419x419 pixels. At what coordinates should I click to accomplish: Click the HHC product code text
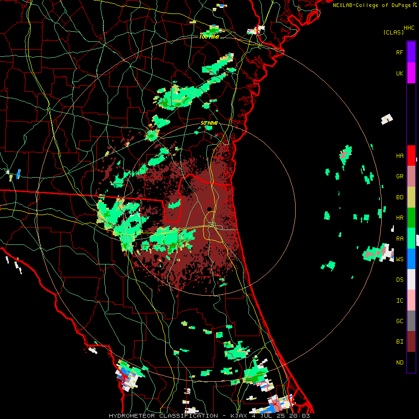point(409,28)
